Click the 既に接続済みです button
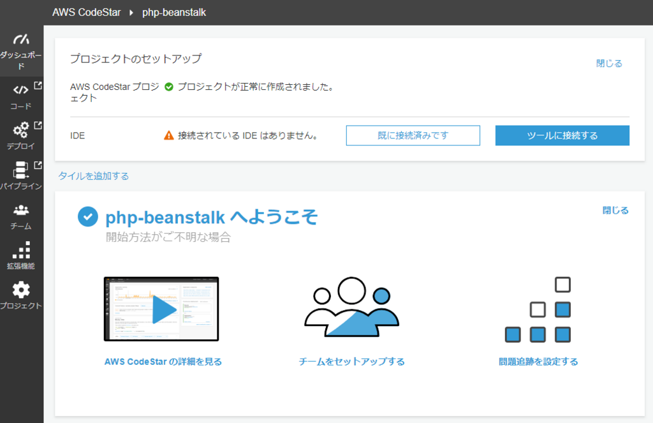Viewport: 653px width, 423px height. tap(413, 135)
